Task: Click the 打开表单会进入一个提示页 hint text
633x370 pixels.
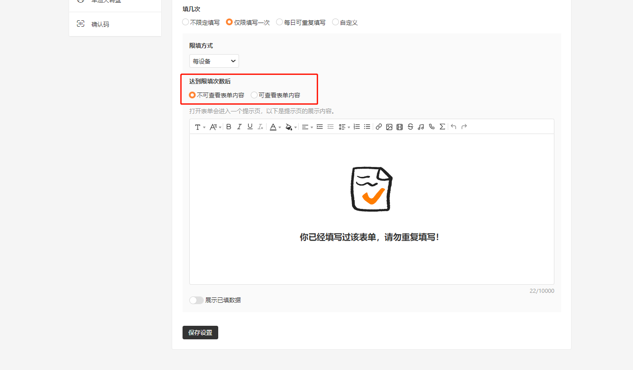Action: point(262,111)
